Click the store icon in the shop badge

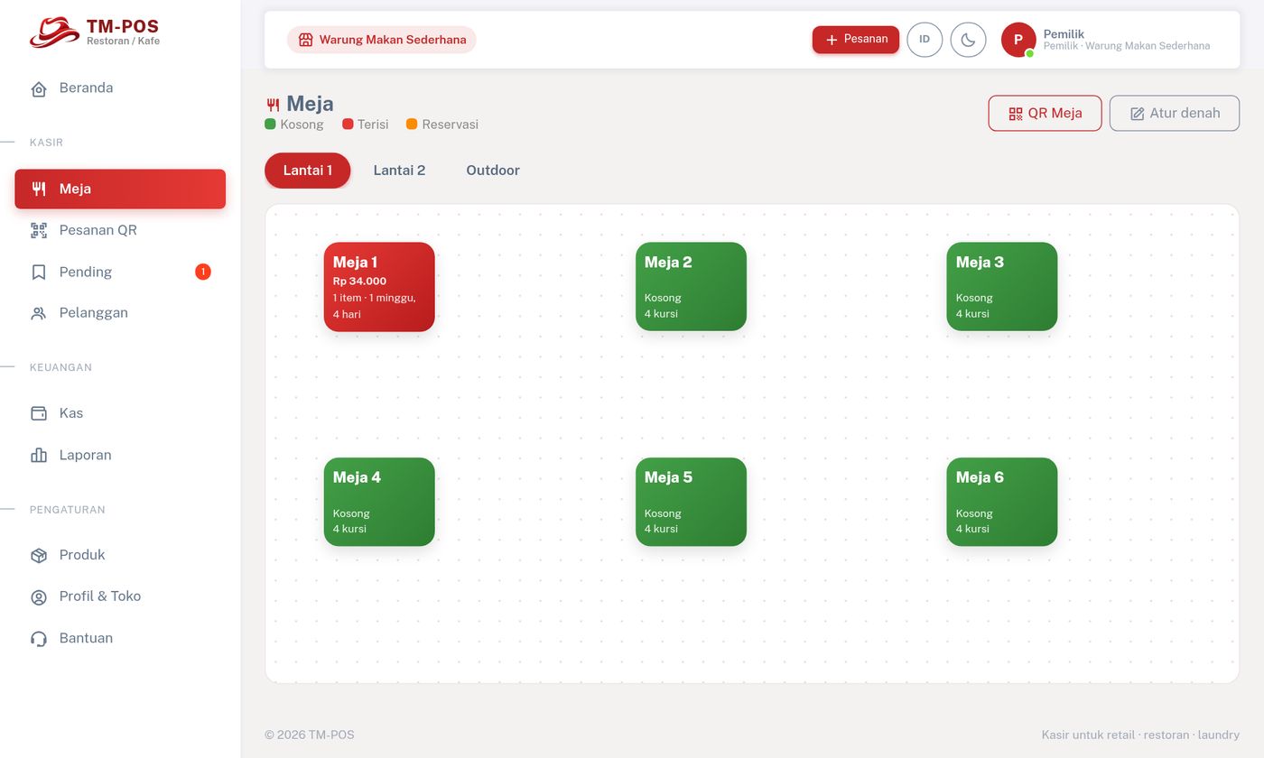tap(306, 40)
